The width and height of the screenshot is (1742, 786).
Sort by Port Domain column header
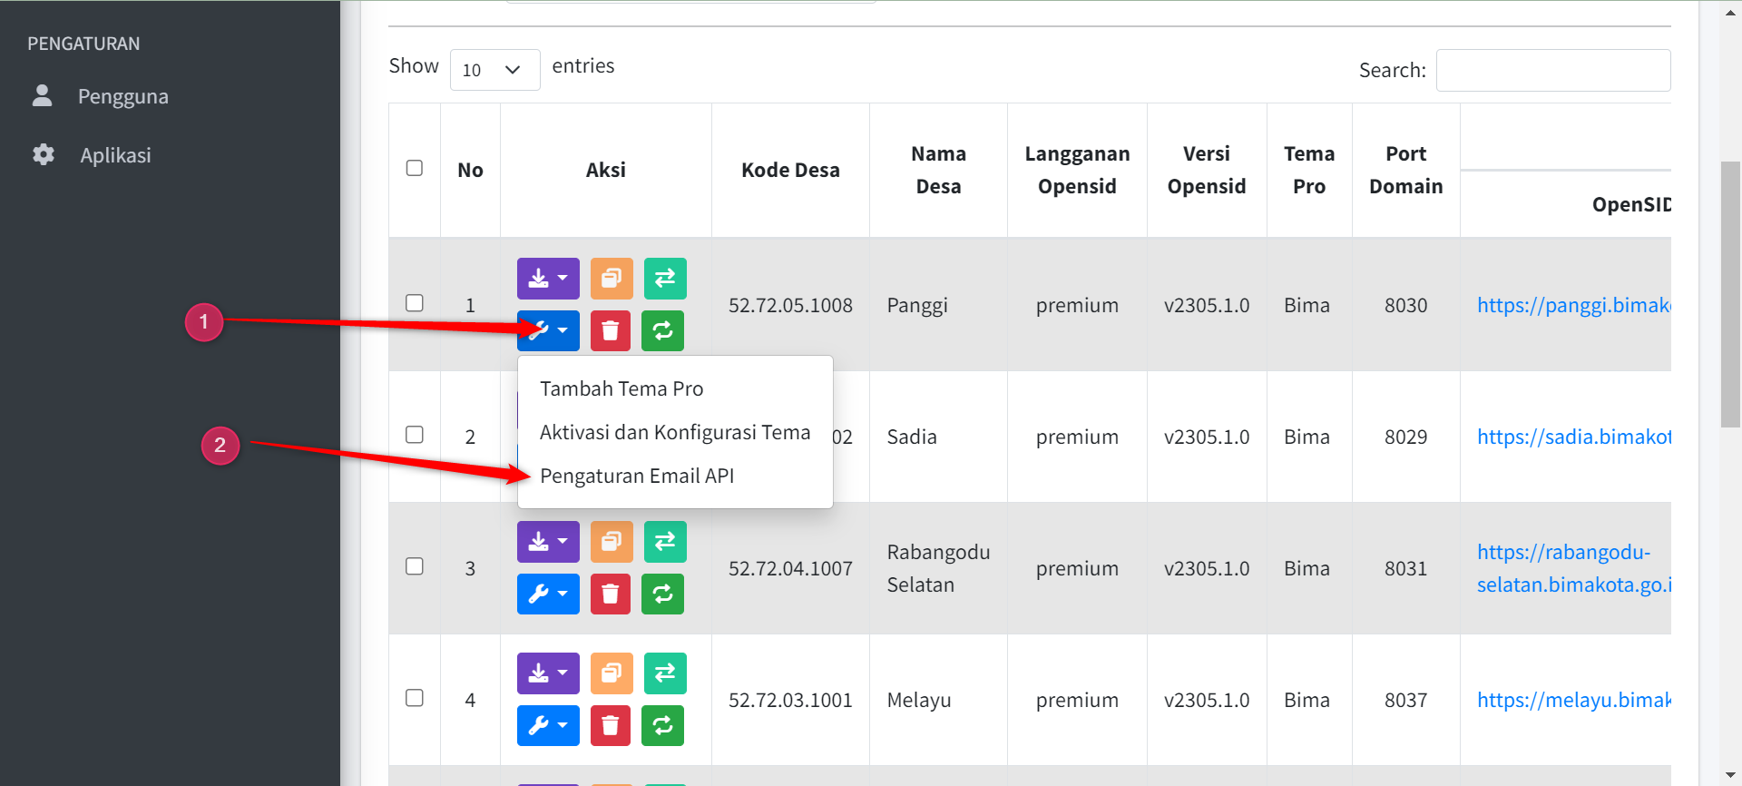point(1405,170)
